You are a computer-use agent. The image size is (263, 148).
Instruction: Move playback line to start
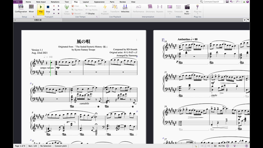pyautogui.click(x=54, y=13)
